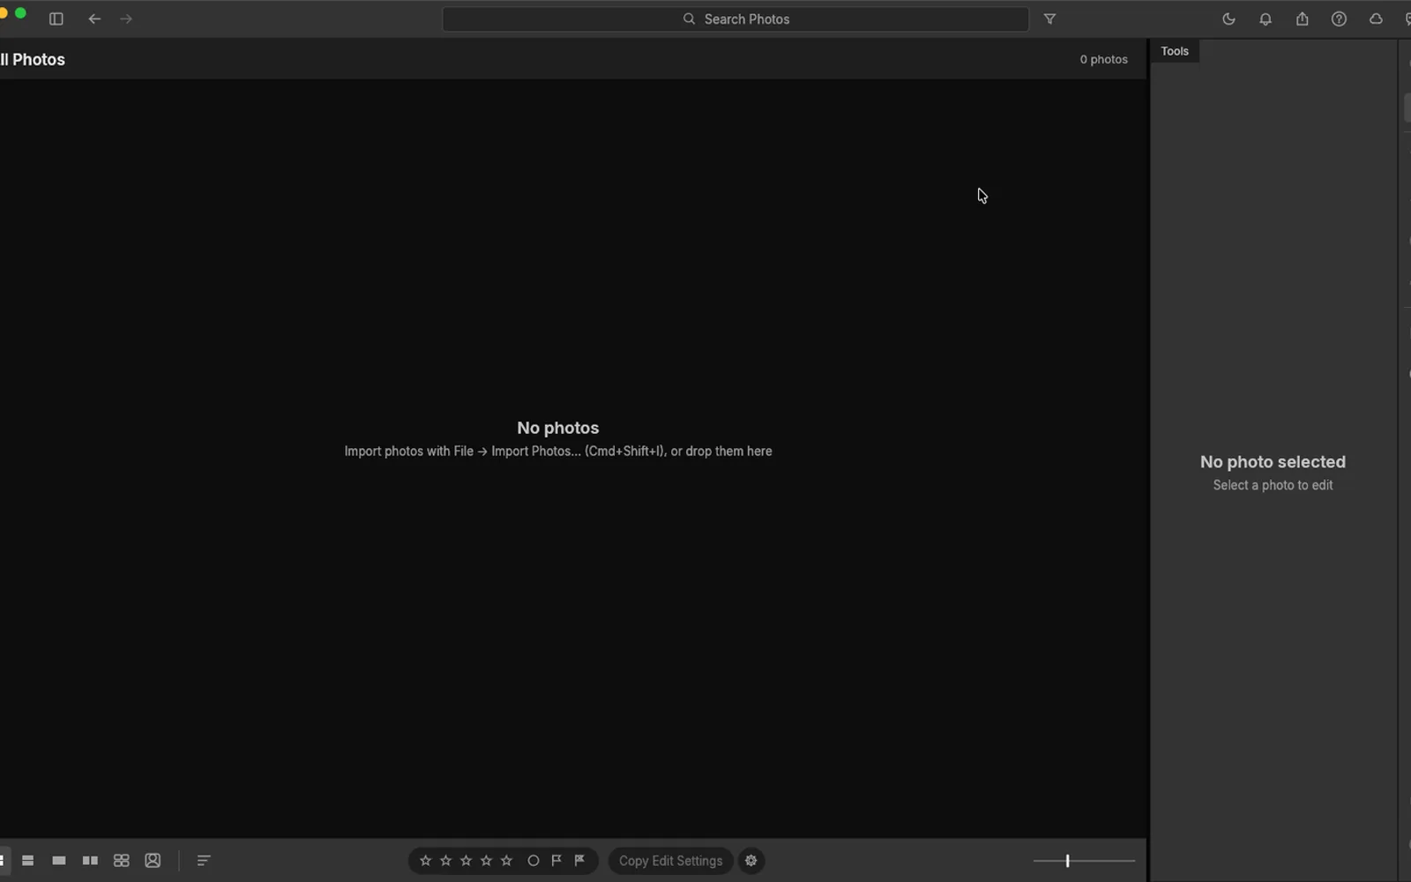
Task: Click the Search Photos field
Action: (x=735, y=19)
